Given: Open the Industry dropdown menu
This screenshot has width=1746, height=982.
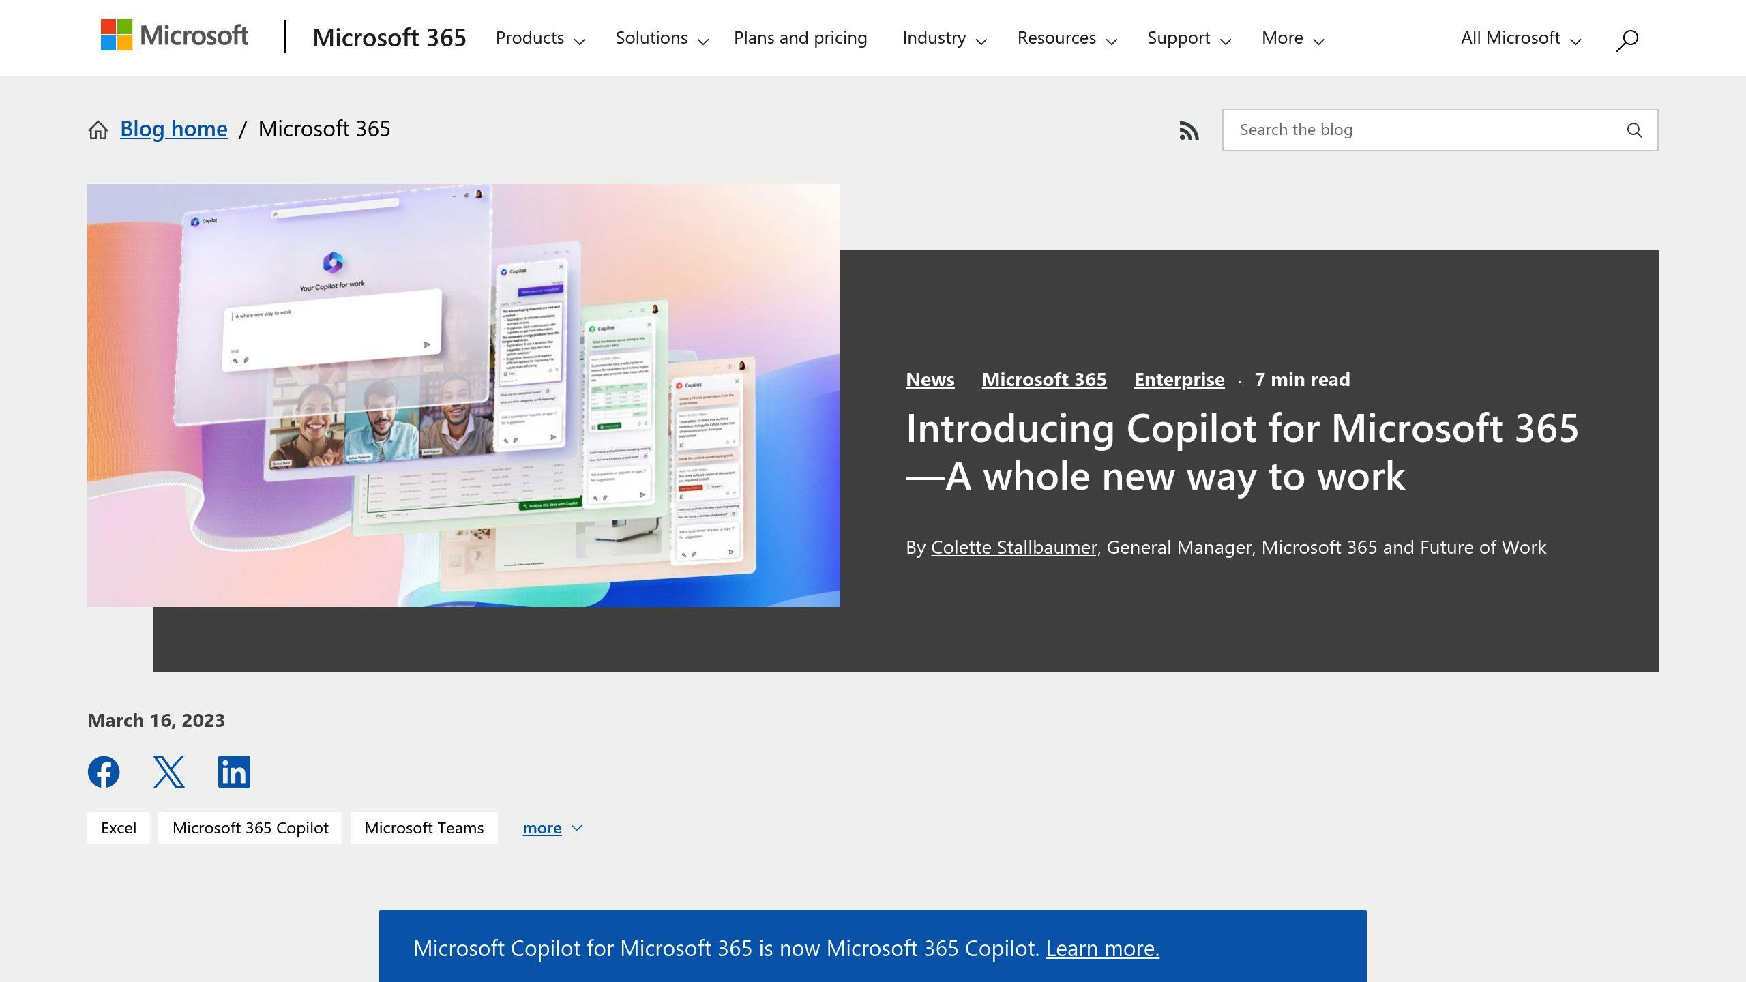Looking at the screenshot, I should tap(943, 38).
